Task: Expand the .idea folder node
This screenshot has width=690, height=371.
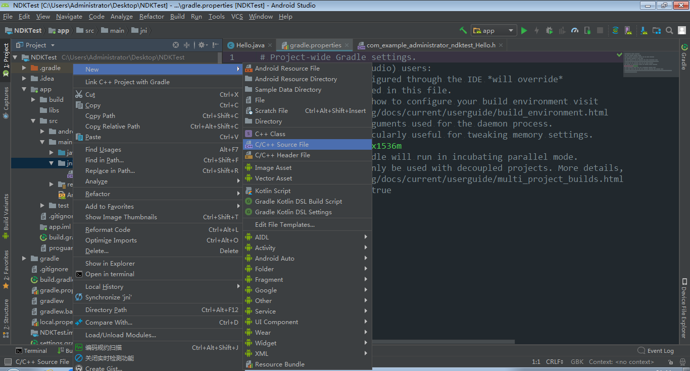Action: (24, 79)
